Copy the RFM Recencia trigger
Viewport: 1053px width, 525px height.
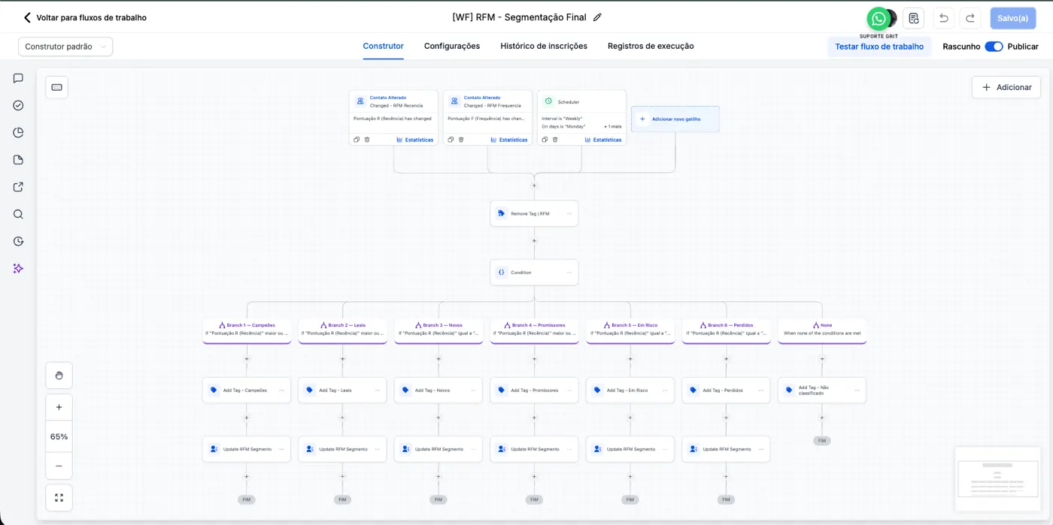coord(357,140)
